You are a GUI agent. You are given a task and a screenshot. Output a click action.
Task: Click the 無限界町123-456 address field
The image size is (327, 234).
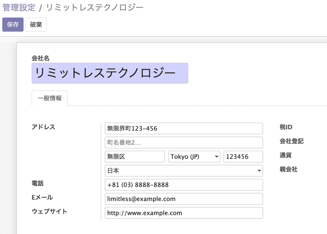coord(184,128)
